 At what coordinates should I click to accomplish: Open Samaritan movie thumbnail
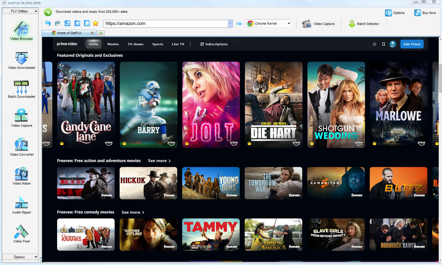336,183
